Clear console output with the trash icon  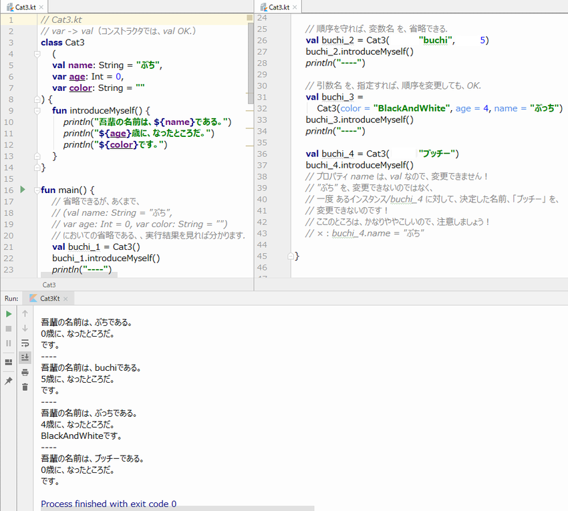click(x=25, y=387)
